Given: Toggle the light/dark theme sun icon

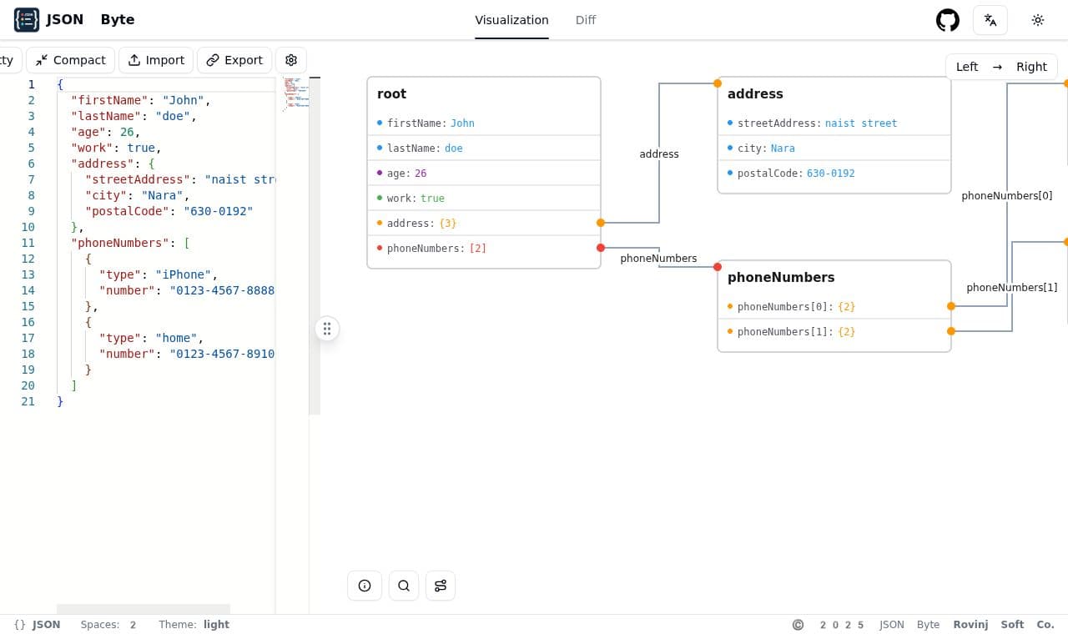Looking at the screenshot, I should point(1038,20).
